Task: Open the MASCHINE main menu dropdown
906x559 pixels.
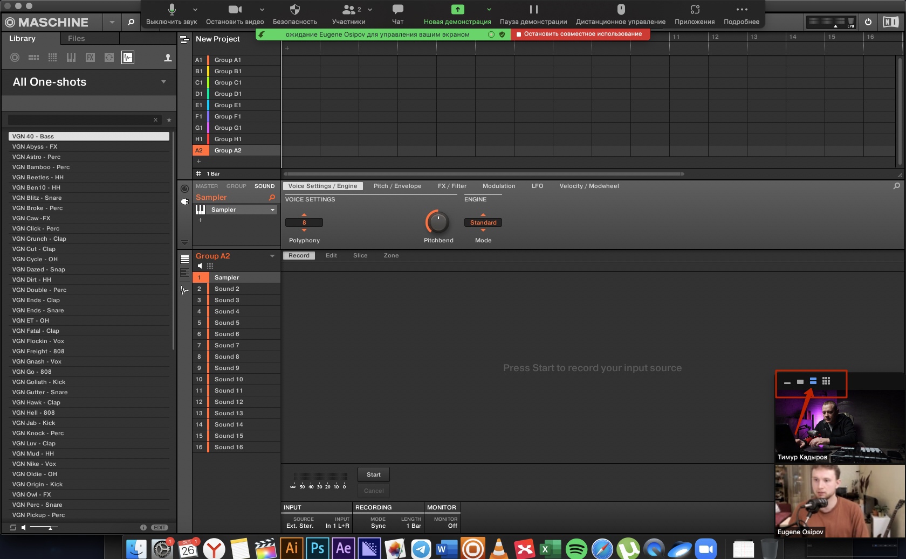Action: click(x=112, y=22)
